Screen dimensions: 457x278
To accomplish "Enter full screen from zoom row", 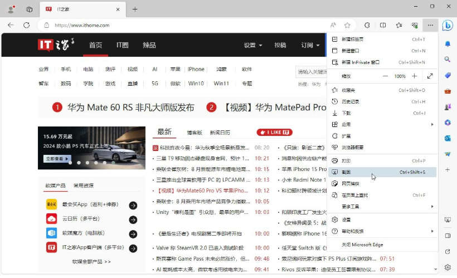I will coord(430,76).
